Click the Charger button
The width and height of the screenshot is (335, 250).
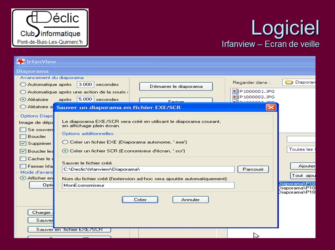(x=41, y=212)
